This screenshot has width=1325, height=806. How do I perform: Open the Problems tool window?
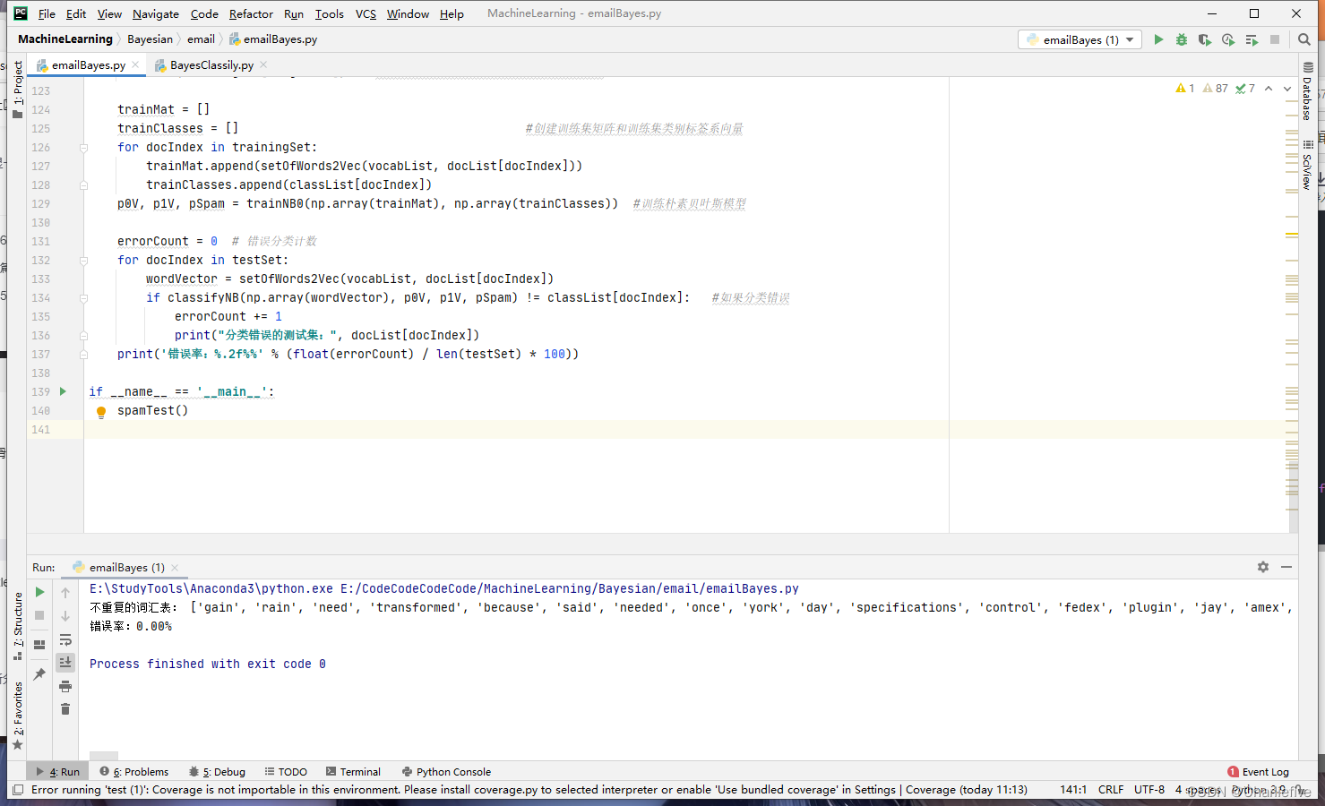click(x=134, y=772)
